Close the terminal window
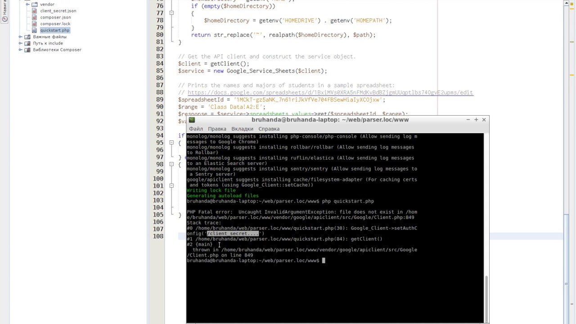This screenshot has width=576, height=324. click(x=484, y=120)
